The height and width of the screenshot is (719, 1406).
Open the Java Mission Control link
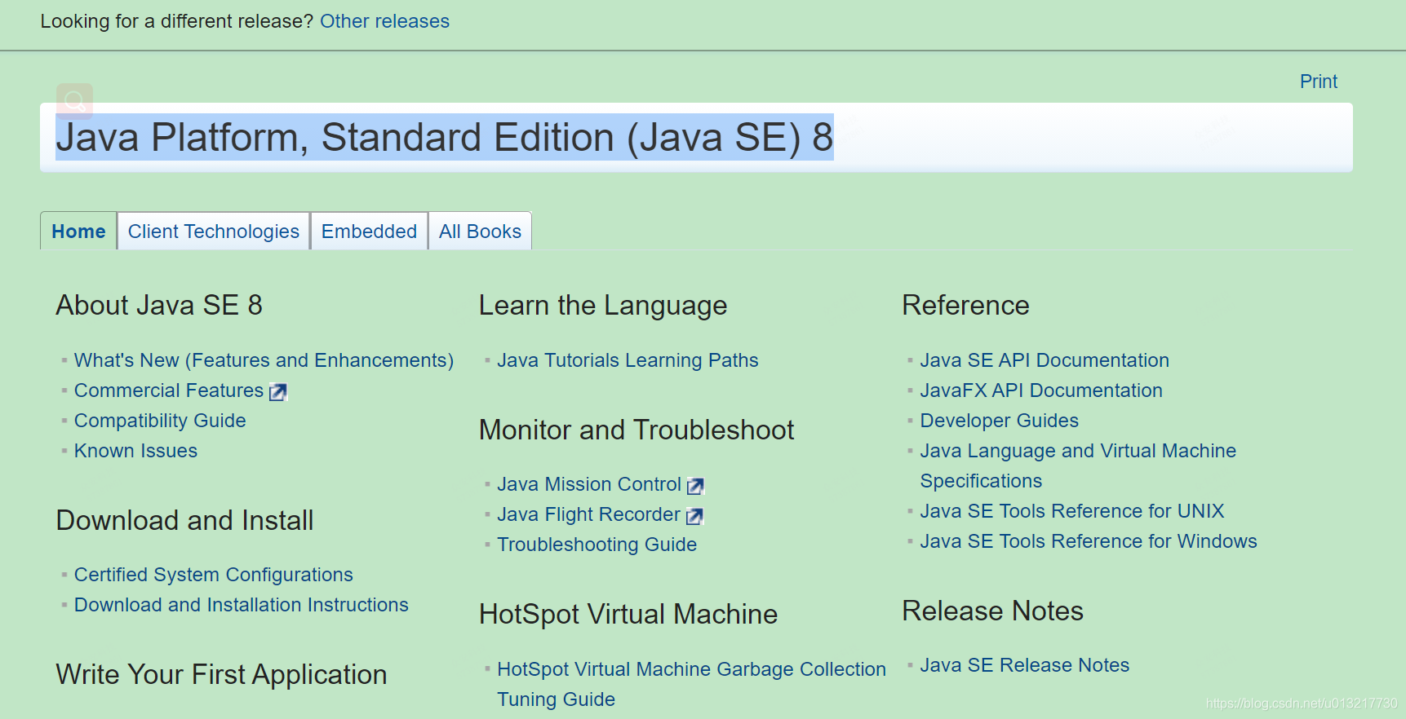pos(589,484)
